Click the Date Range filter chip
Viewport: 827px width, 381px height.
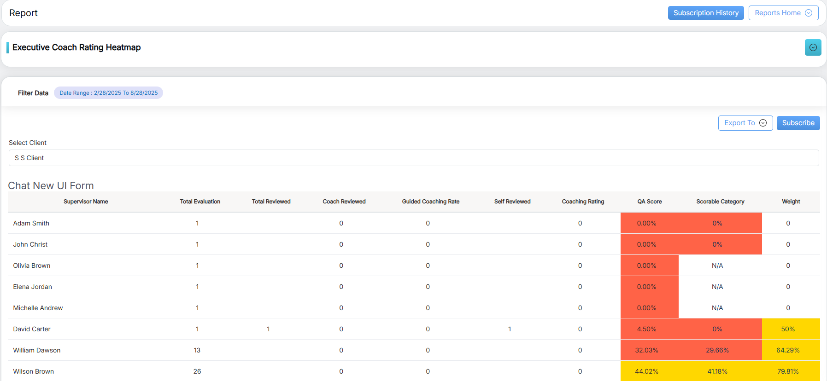point(108,93)
